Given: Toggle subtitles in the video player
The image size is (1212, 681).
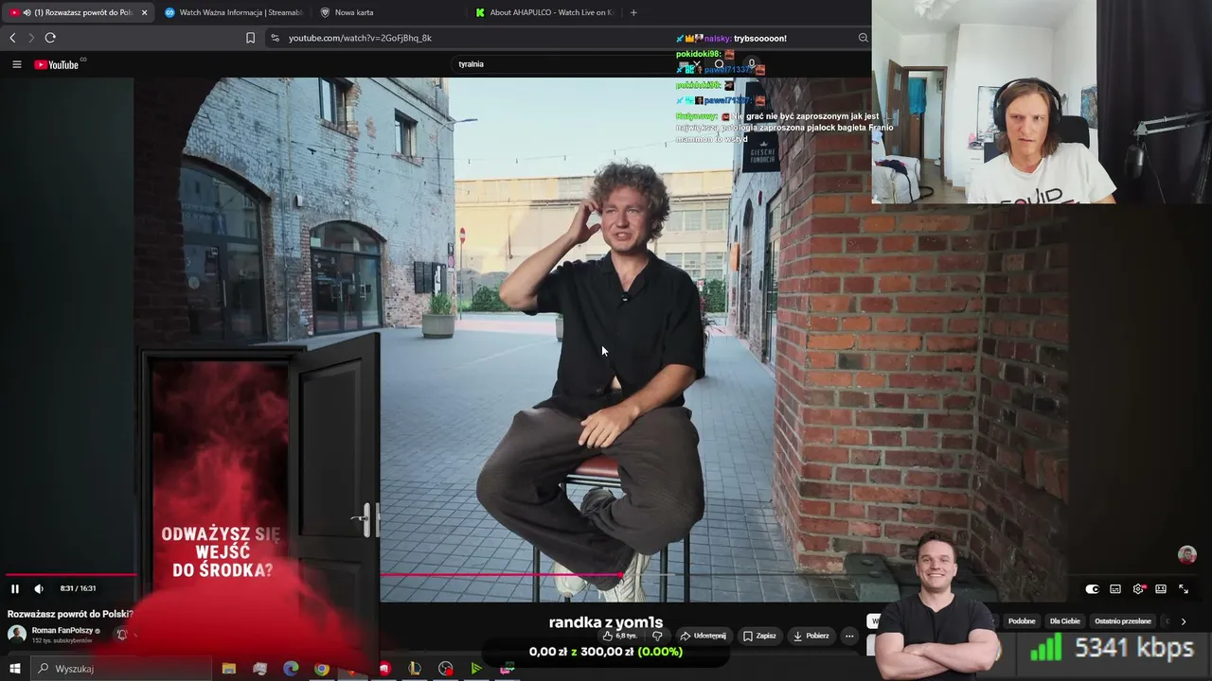Looking at the screenshot, I should click(x=1115, y=589).
